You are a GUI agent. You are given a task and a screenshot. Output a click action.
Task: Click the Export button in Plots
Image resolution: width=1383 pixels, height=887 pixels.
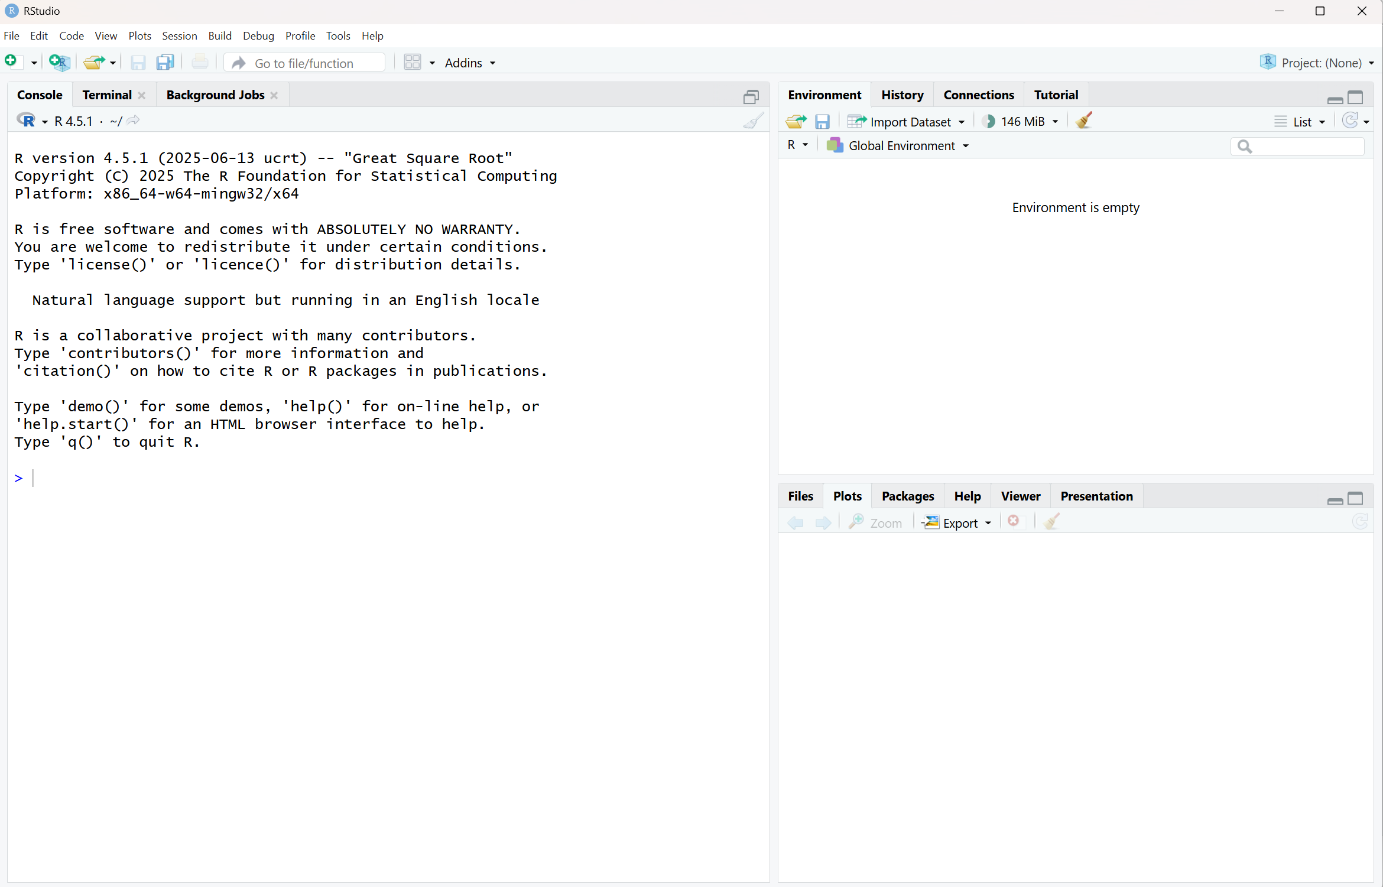pos(959,523)
